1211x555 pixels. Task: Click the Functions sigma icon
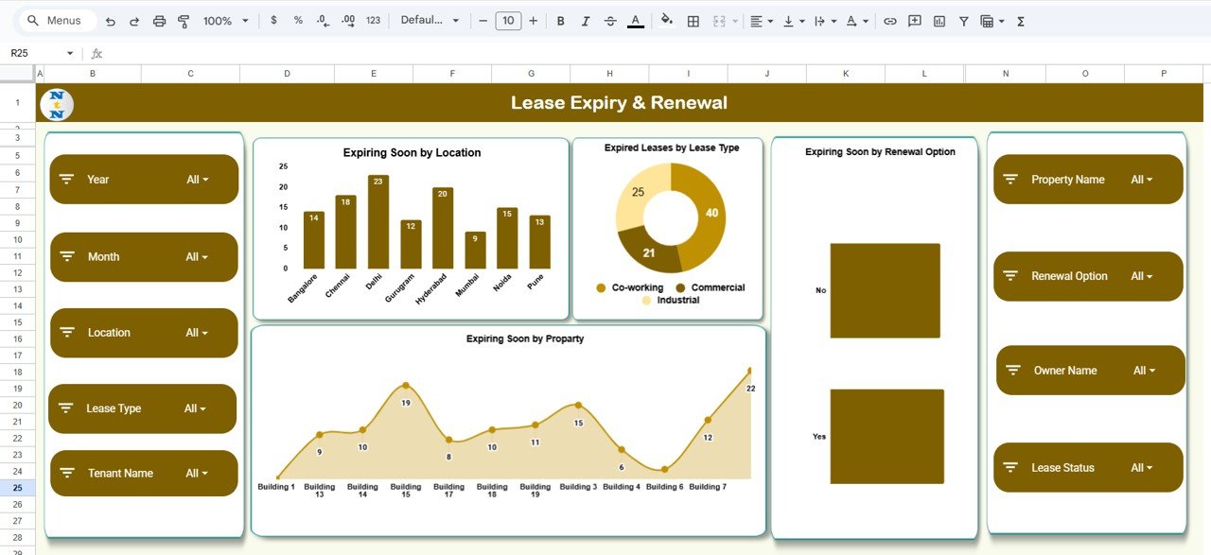1021,21
